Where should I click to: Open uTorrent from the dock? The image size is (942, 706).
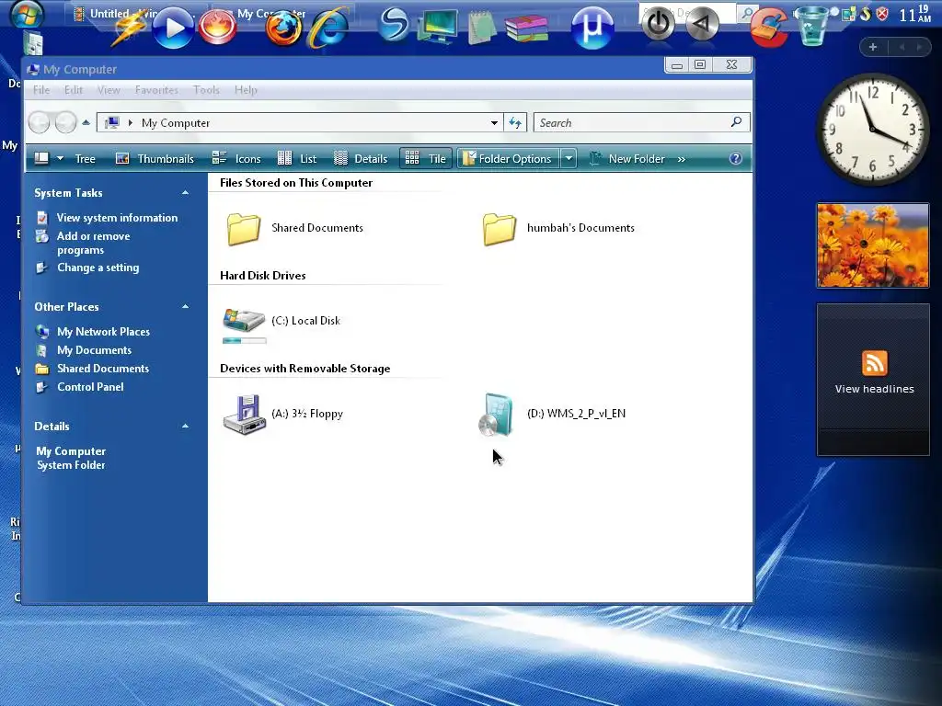pyautogui.click(x=592, y=28)
